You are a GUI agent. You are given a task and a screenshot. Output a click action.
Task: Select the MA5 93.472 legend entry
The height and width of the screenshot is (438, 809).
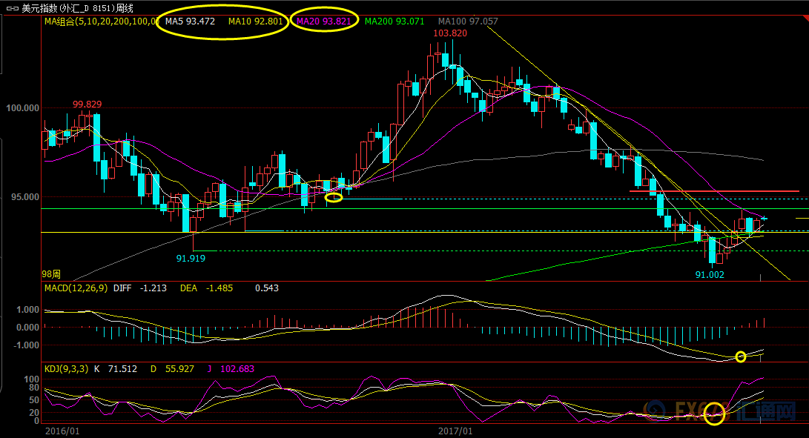pos(190,21)
